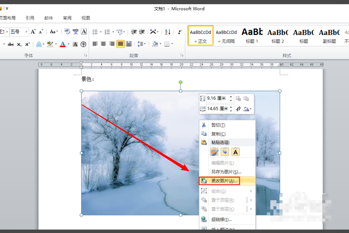This screenshot has width=349, height=233.
Task: Increase the height 9.16 厘米 spinner
Action: pyautogui.click(x=231, y=97)
